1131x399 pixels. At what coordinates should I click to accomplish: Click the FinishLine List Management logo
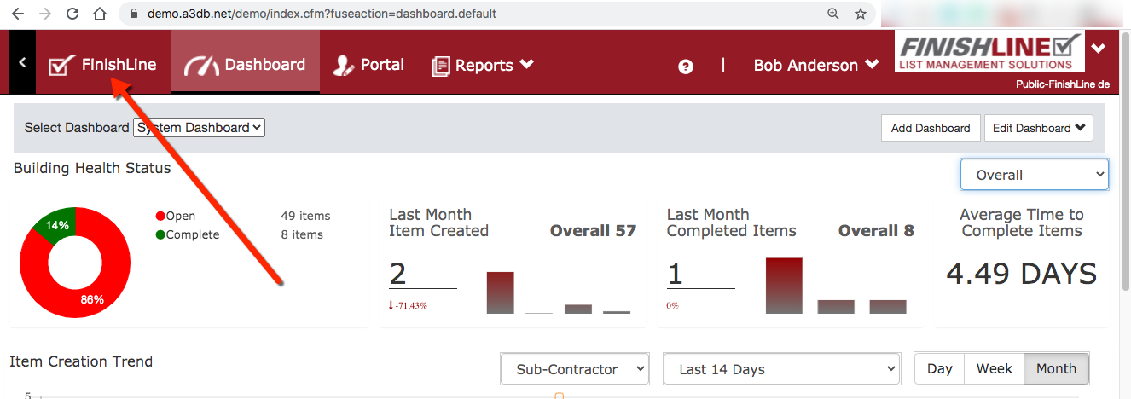tap(989, 52)
